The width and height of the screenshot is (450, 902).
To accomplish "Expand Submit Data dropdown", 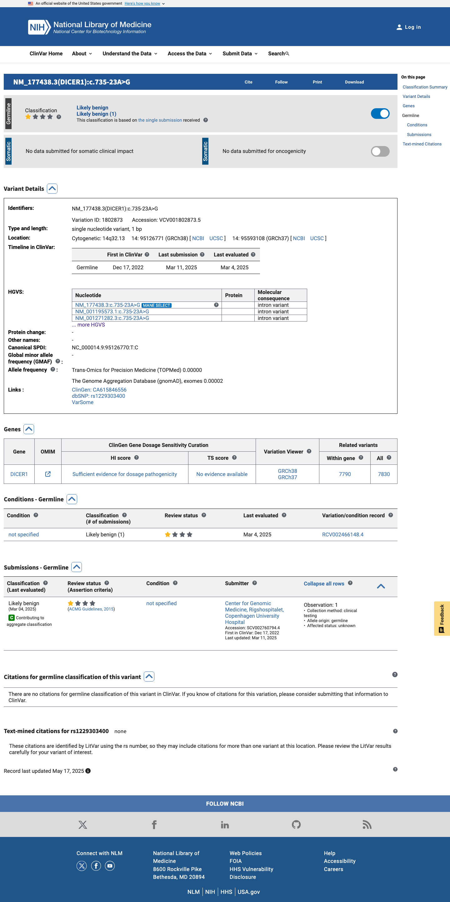I will (x=240, y=53).
